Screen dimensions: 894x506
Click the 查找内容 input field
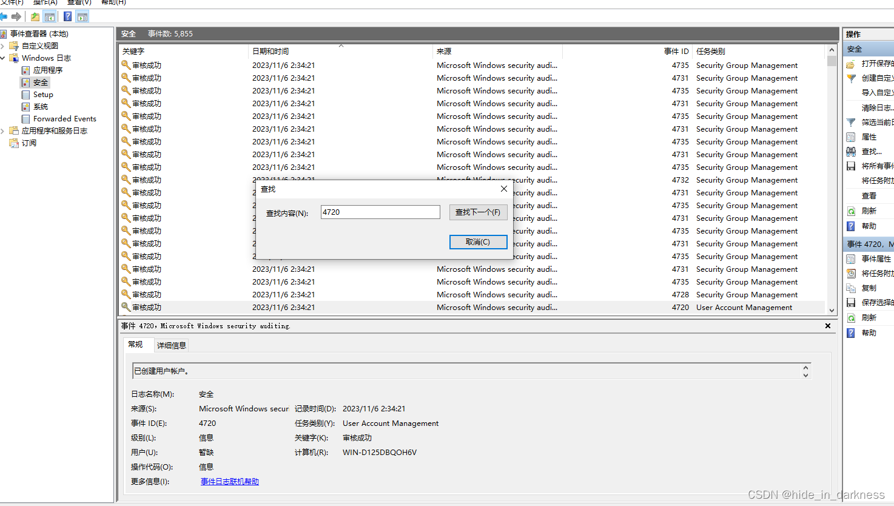point(380,212)
